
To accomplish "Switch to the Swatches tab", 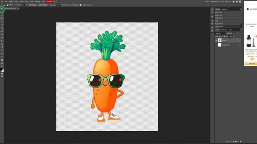I will [x=224, y=9].
